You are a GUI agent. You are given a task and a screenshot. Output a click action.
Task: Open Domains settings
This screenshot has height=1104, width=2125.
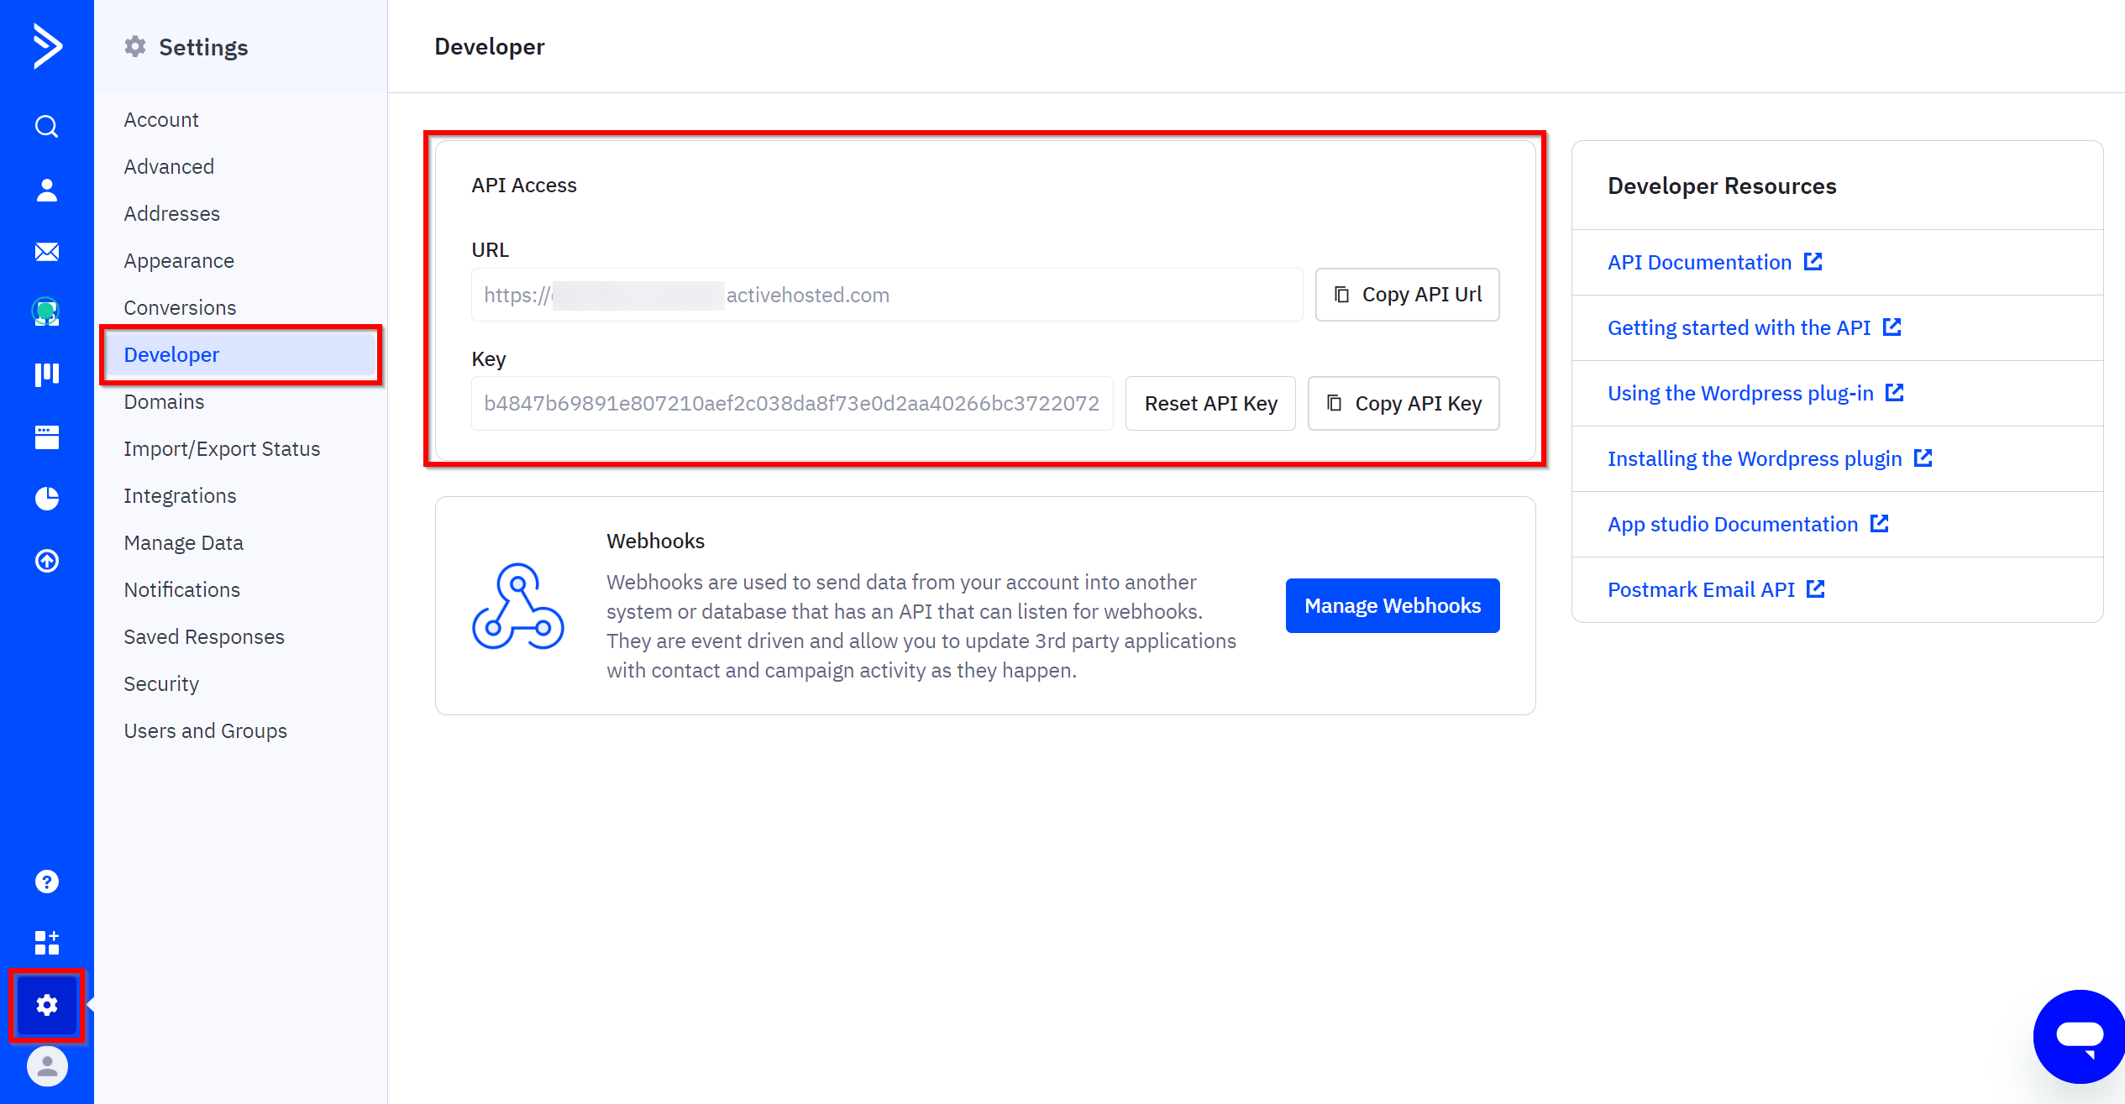164,401
